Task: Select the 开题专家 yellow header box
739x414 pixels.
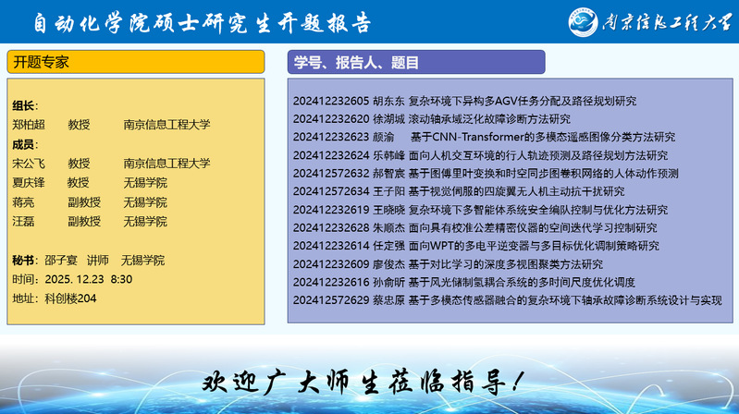Action: point(137,62)
